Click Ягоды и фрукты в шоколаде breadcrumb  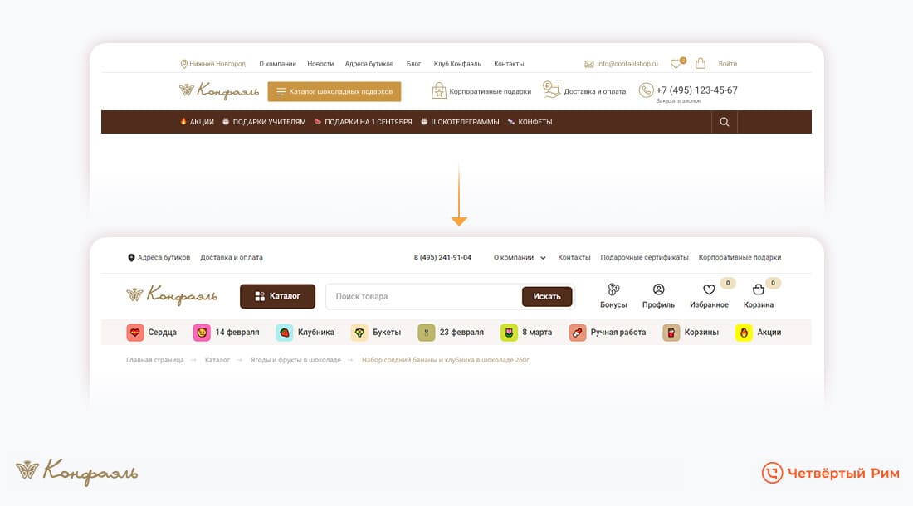(x=295, y=360)
